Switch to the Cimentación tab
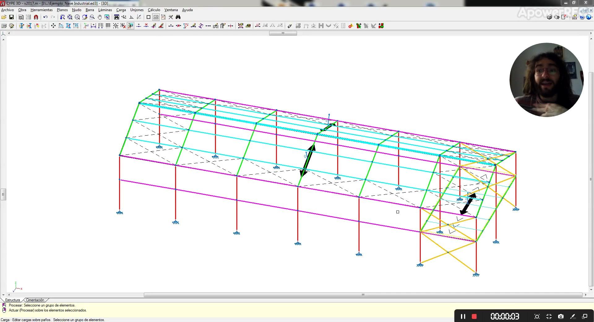 point(35,300)
